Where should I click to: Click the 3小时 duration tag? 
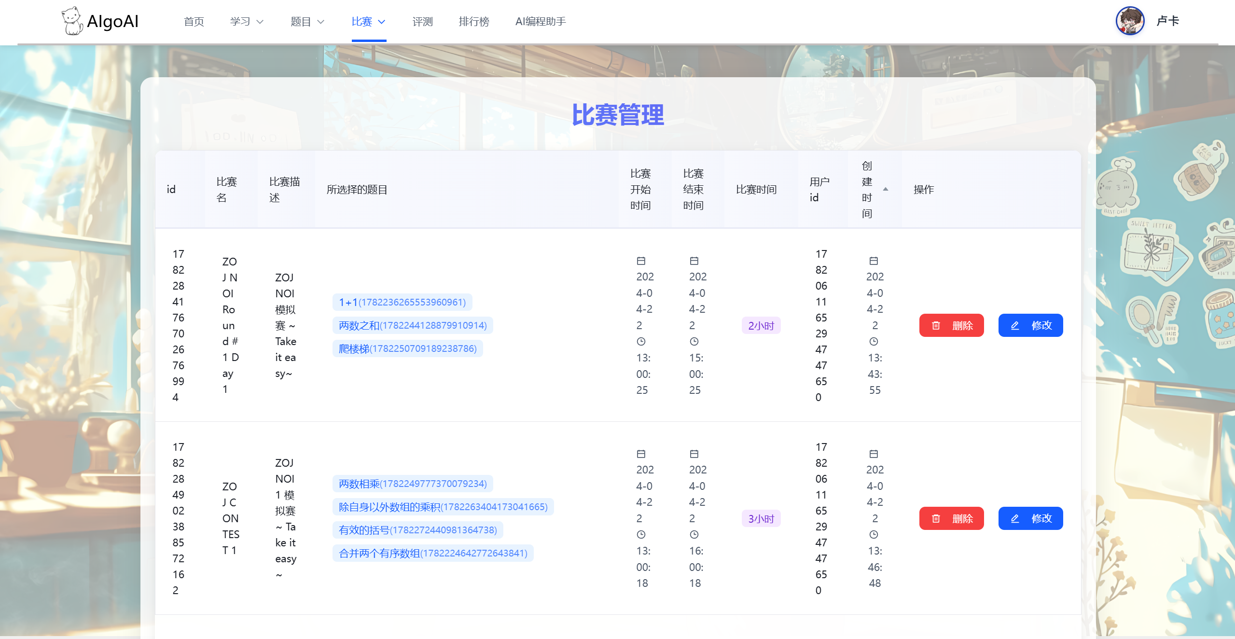point(761,519)
